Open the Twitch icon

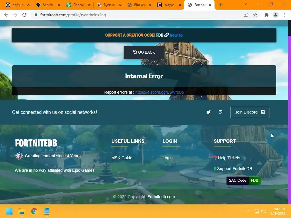[221, 112]
